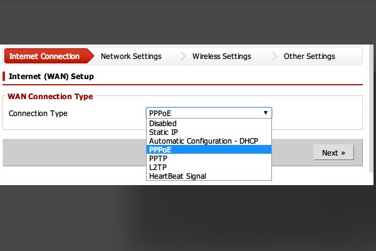This screenshot has width=376, height=251.
Task: Click the Connection Type field label
Action: (x=38, y=114)
